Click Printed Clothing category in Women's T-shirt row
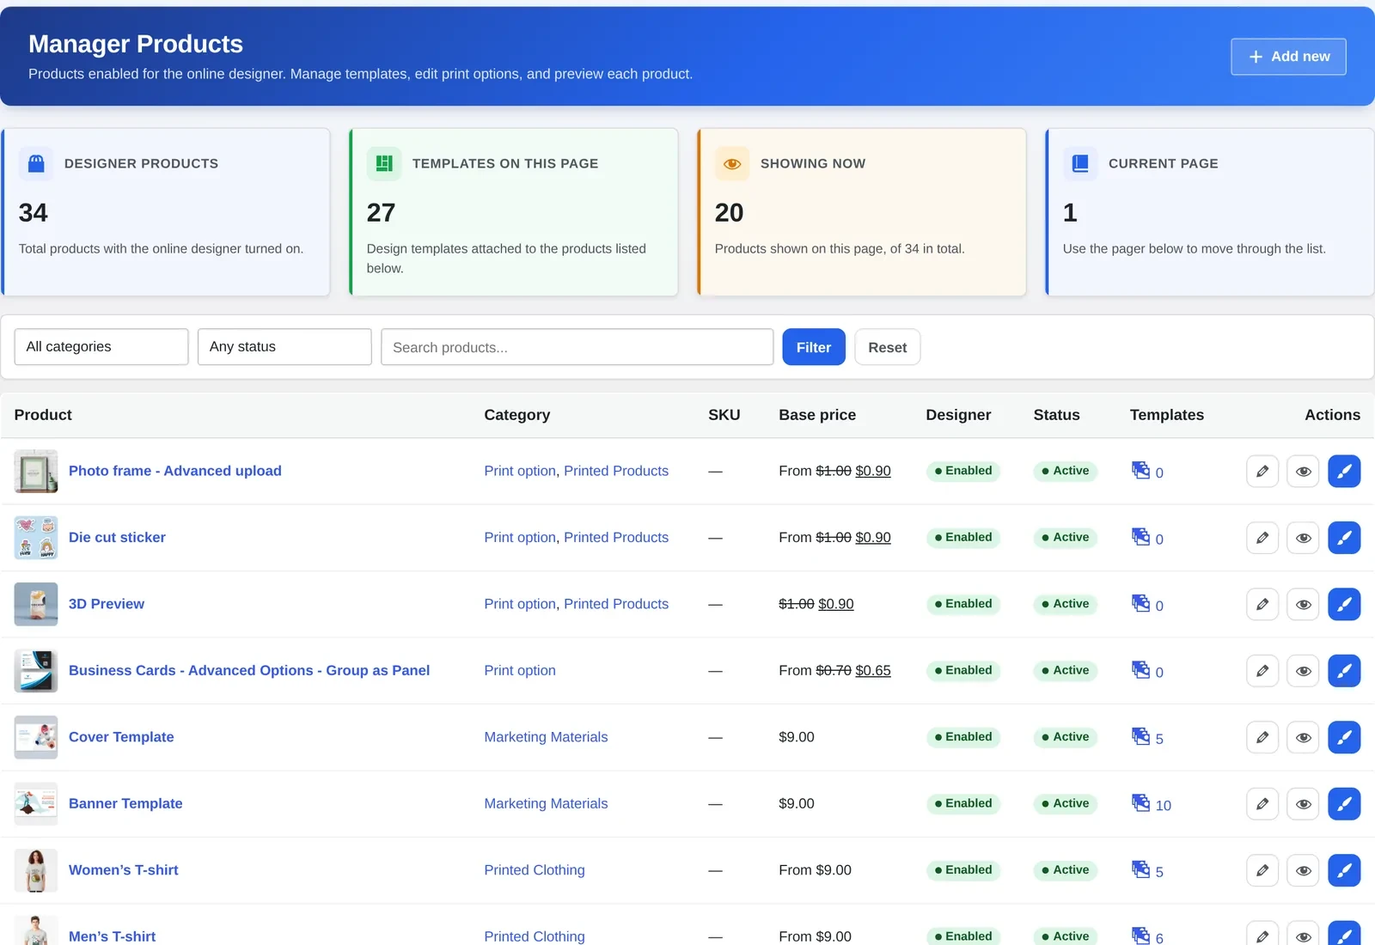 click(x=535, y=870)
